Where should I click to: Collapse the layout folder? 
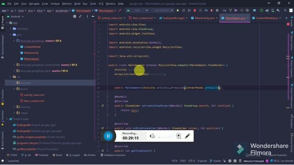14,89
